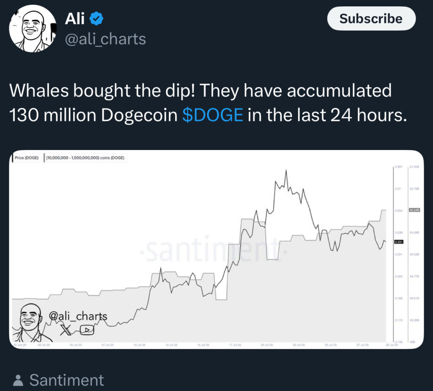The width and height of the screenshot is (433, 391).
Task: Click the cartoon face watermark in chart
Action: [32, 323]
